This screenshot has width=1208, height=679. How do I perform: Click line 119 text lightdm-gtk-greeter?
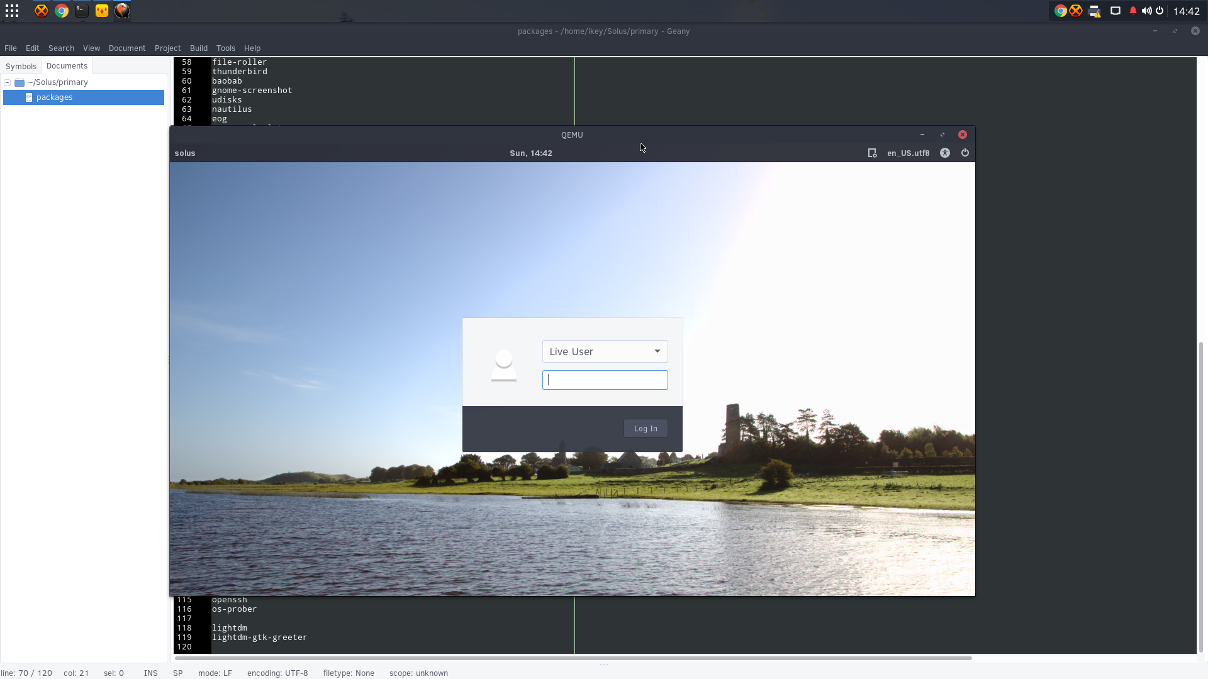pyautogui.click(x=259, y=638)
